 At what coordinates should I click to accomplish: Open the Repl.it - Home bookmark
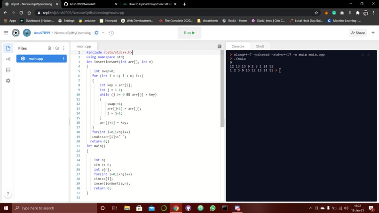coord(235,21)
